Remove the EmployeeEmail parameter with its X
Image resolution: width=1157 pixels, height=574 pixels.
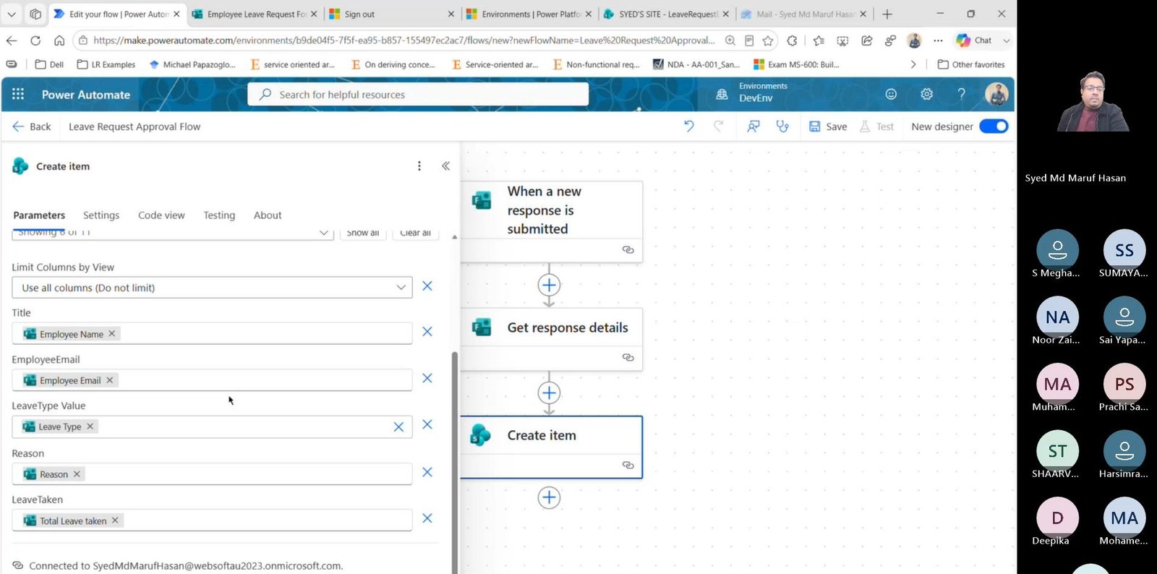click(427, 378)
